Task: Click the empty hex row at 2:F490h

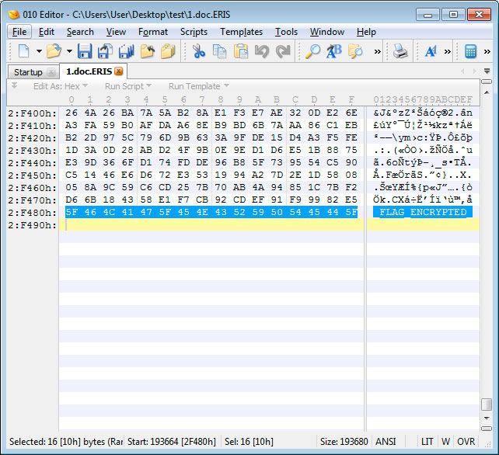Action: click(x=211, y=225)
